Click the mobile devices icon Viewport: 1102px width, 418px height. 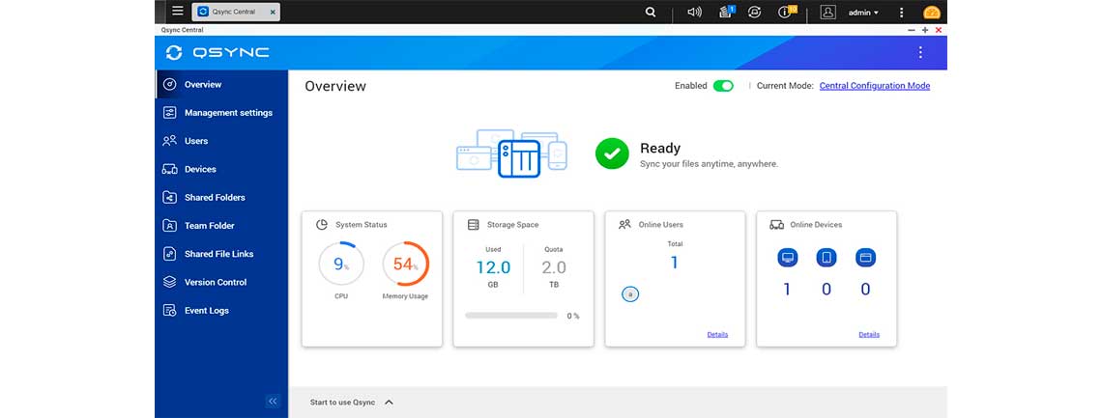pyautogui.click(x=826, y=258)
